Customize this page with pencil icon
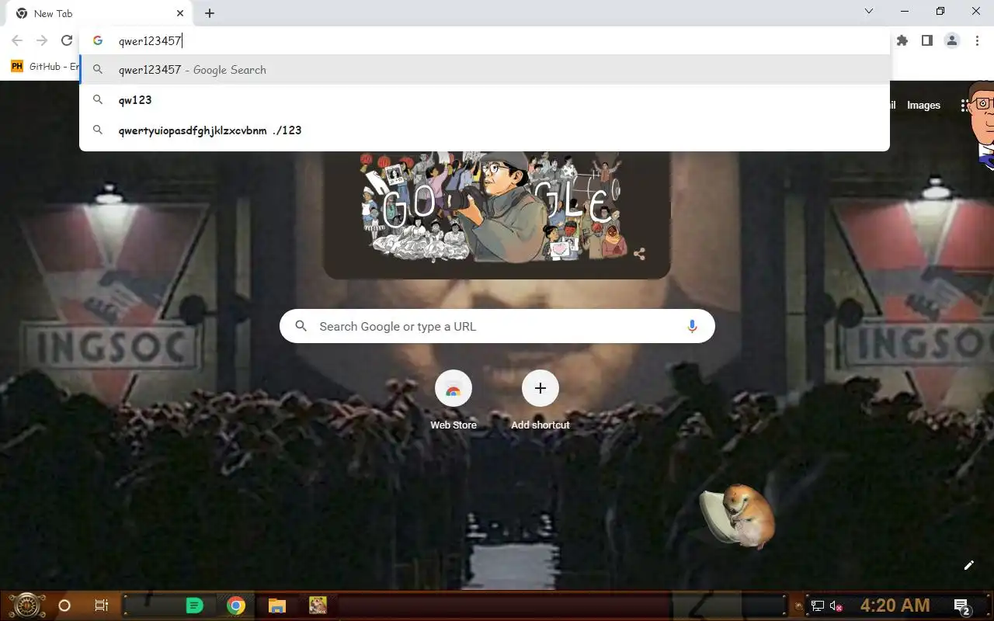The image size is (994, 621). tap(968, 565)
